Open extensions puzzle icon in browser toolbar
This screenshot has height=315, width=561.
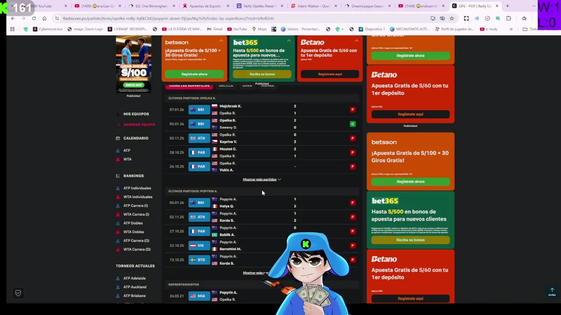tap(508, 18)
